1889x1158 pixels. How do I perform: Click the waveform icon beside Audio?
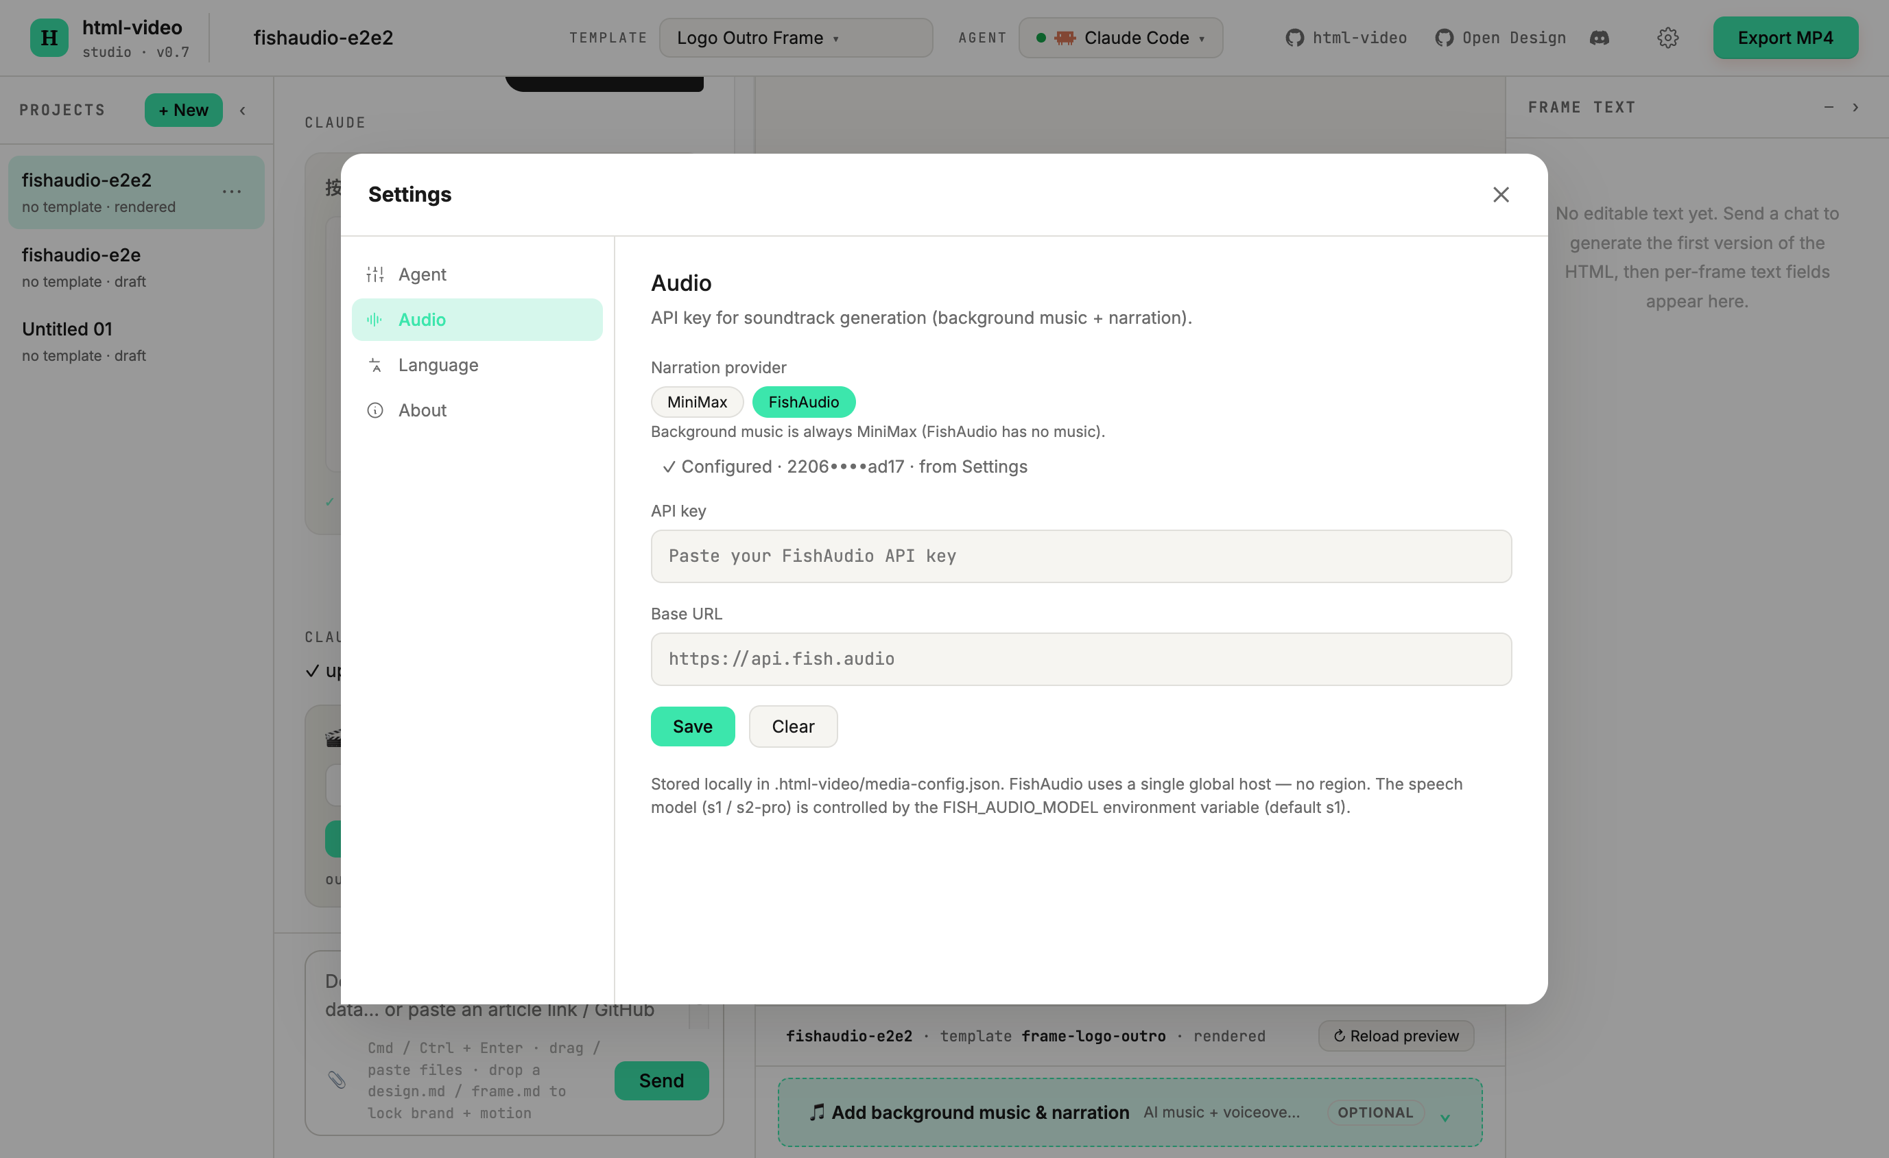[375, 320]
